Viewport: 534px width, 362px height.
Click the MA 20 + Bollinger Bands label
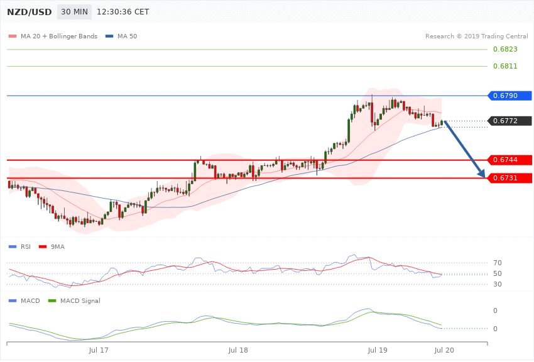pyautogui.click(x=59, y=36)
